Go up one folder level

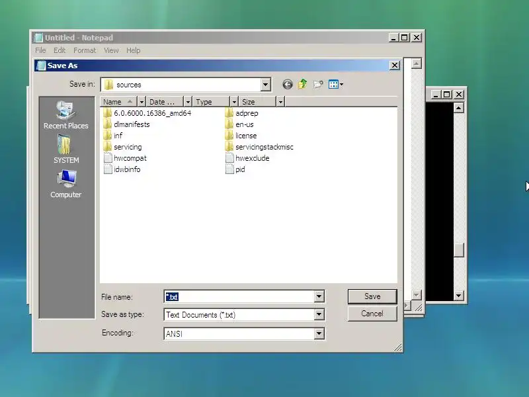coord(303,85)
